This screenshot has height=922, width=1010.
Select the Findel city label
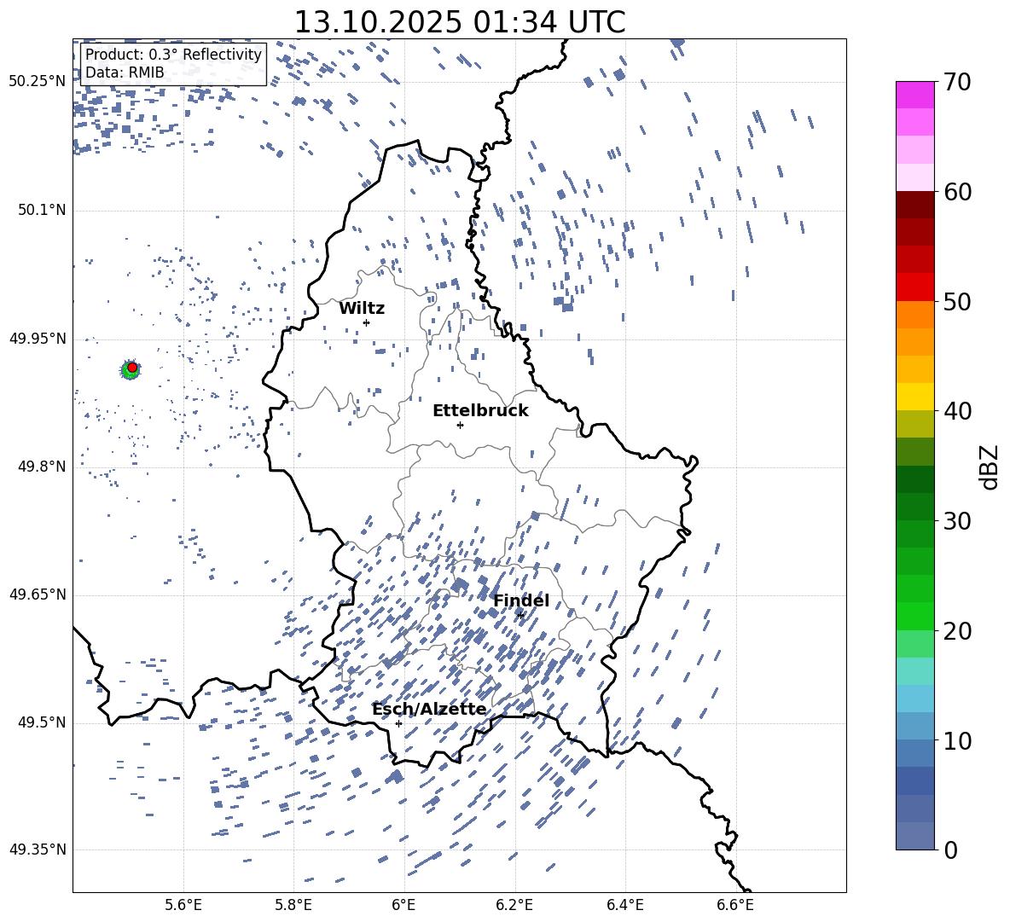[520, 601]
